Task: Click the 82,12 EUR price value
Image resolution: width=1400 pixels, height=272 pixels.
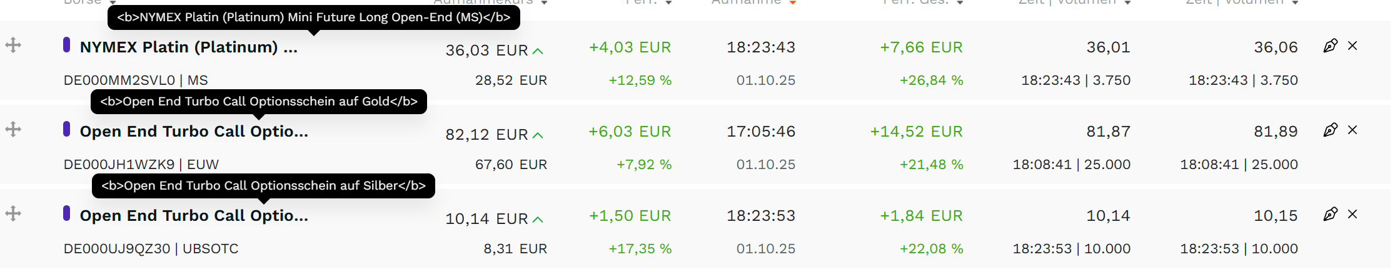Action: point(486,135)
